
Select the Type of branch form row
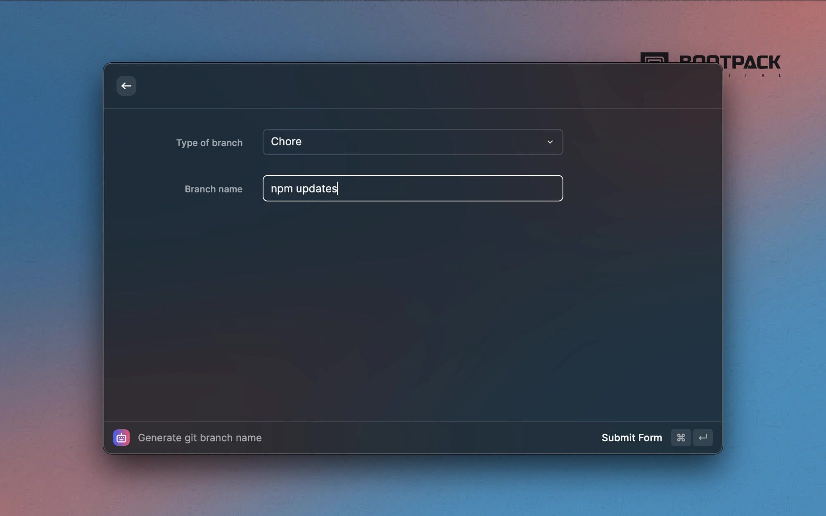(x=209, y=142)
